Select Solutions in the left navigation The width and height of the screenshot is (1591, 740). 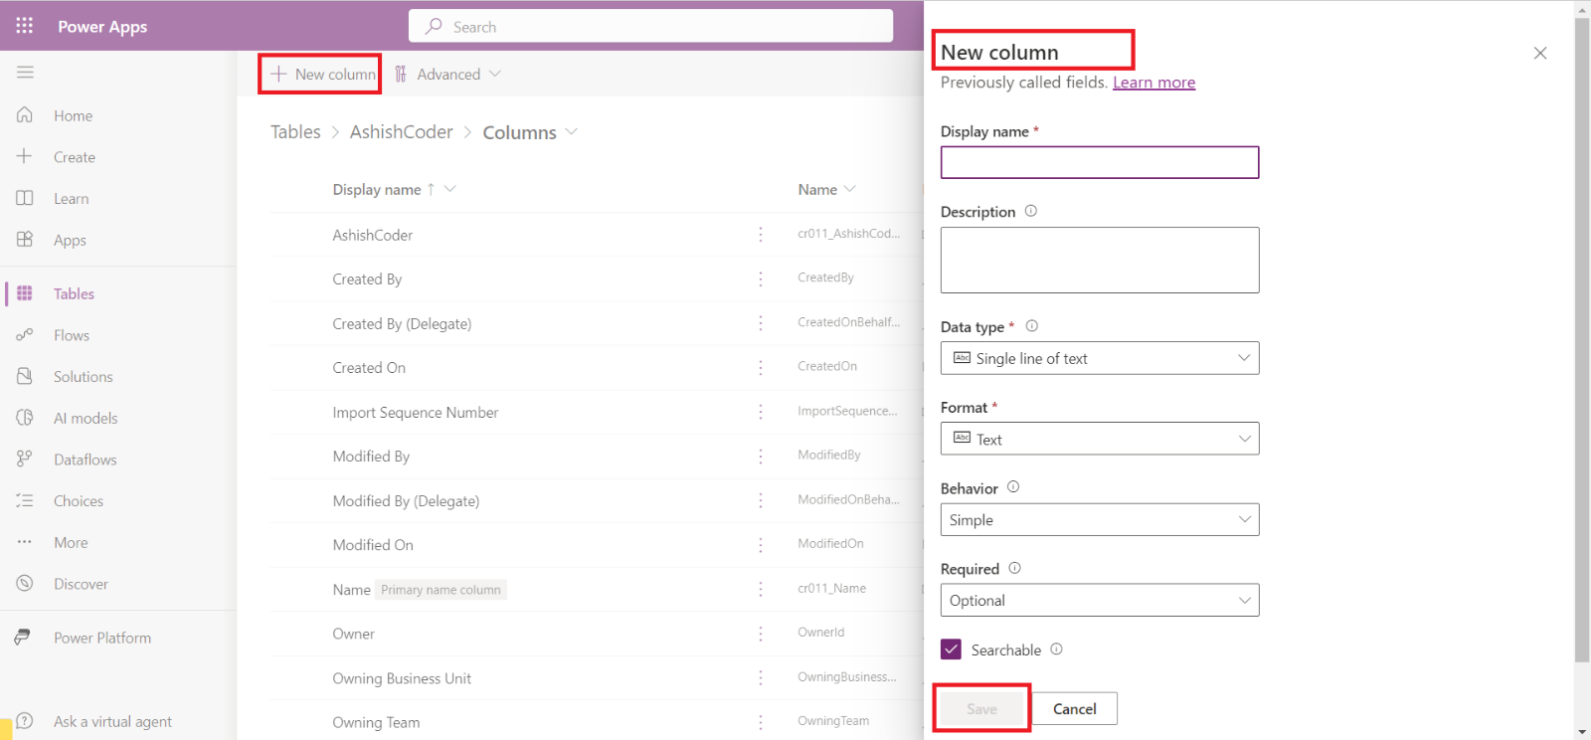coord(84,377)
